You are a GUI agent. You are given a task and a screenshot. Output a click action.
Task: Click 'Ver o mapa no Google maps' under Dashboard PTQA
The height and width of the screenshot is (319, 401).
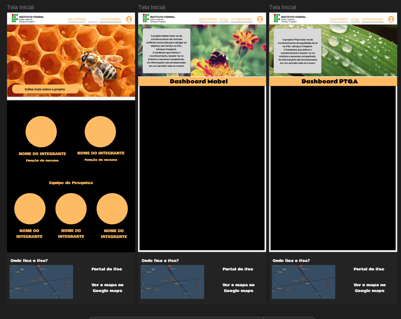(369, 288)
